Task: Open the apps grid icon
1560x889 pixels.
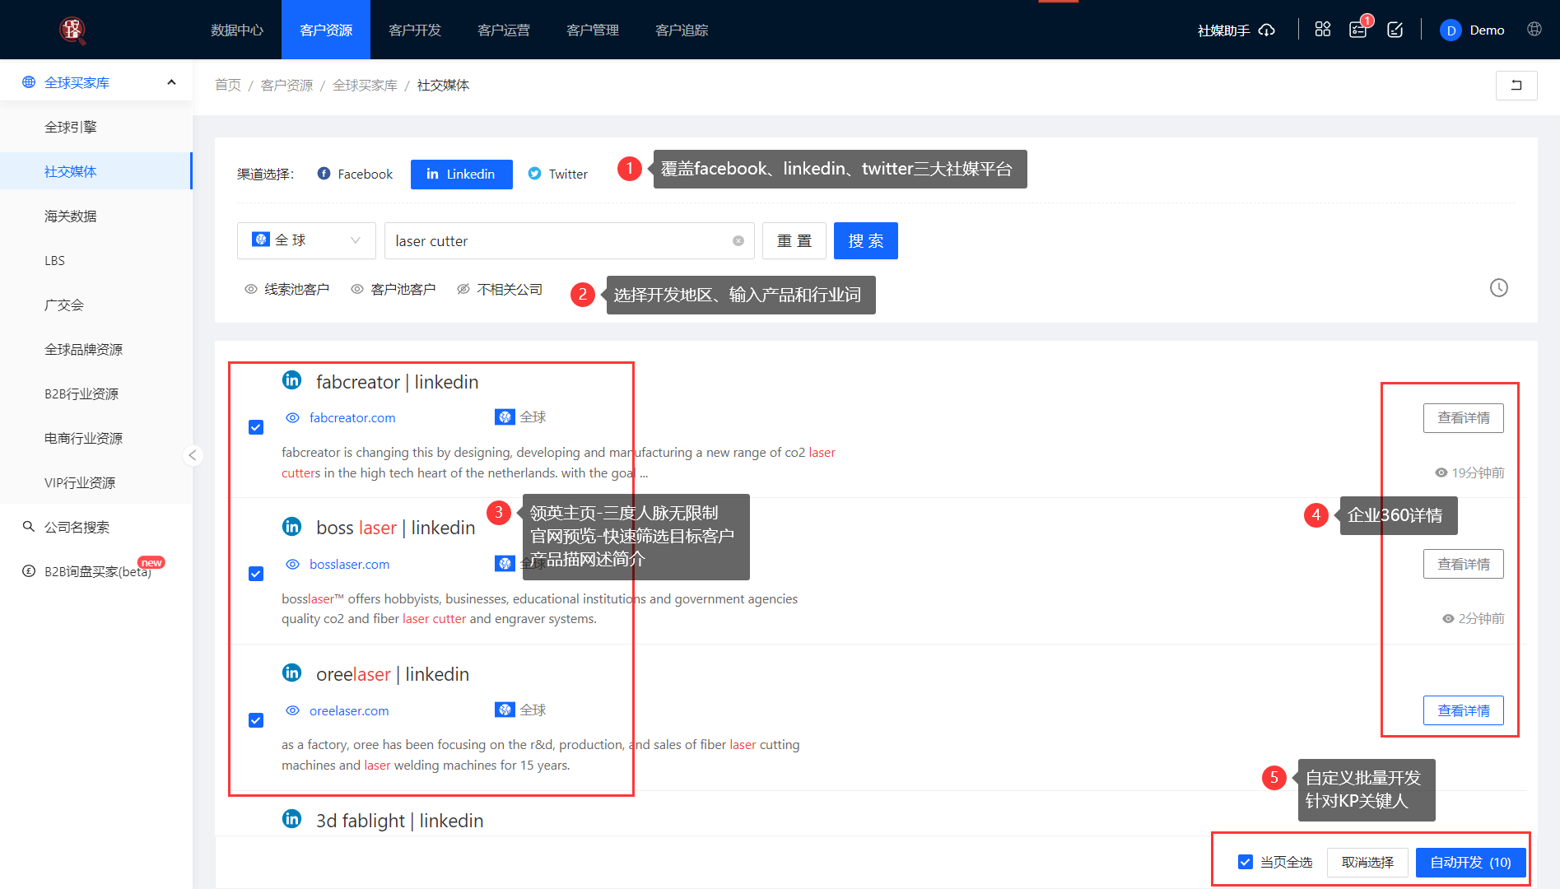Action: [1323, 30]
